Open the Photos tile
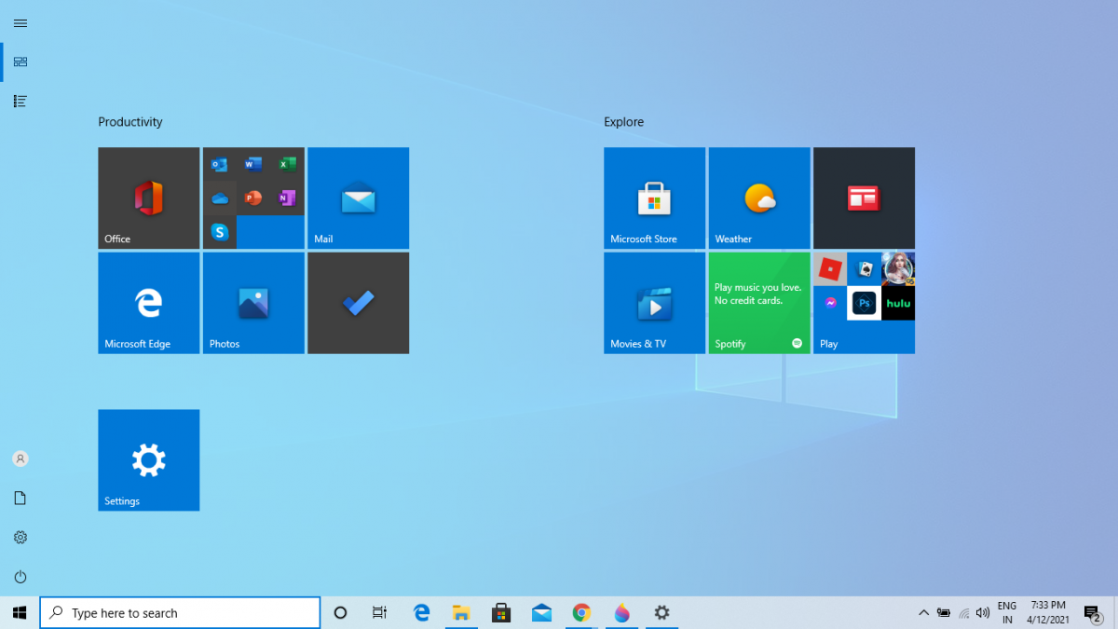The image size is (1118, 629). pos(253,303)
